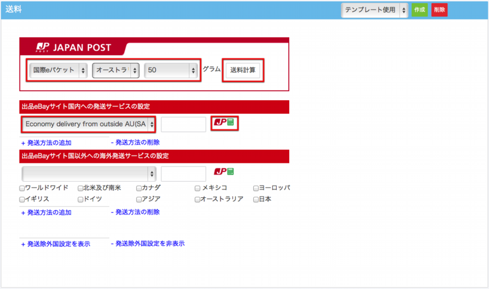Toggle the ヨーロッパ checkbox
Image resolution: width=489 pixels, height=289 pixels.
pos(256,188)
